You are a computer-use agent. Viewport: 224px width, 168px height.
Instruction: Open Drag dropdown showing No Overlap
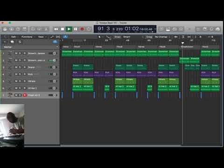click(x=161, y=37)
